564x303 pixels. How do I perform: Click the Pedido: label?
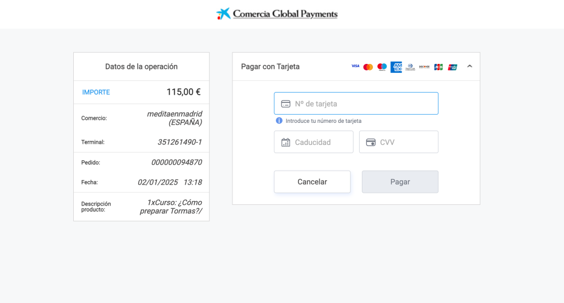(91, 163)
